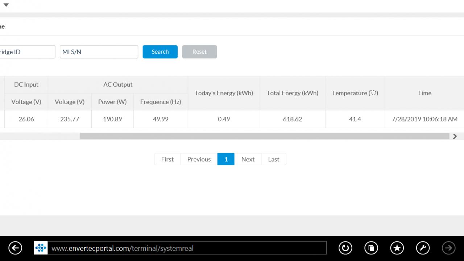This screenshot has height=261, width=464.
Task: Click the Total Energy (kWh) header
Action: [x=293, y=93]
